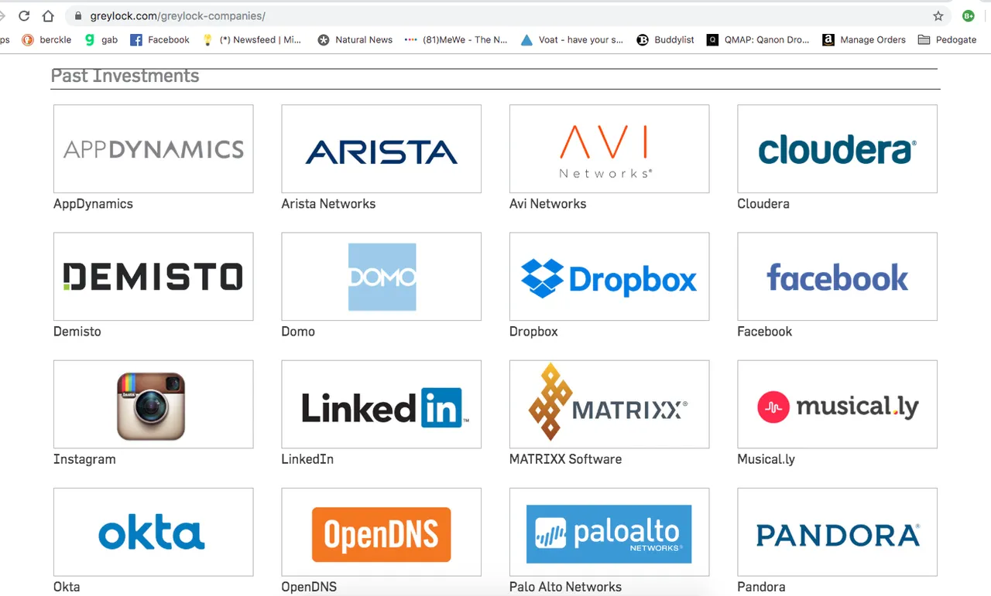Click the Facebook logo tile

point(837,277)
